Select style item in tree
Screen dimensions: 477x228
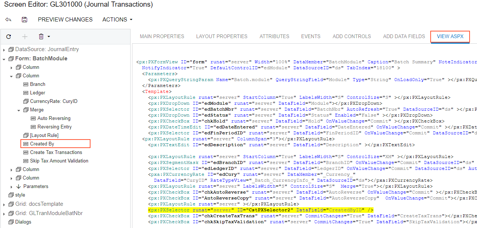20,195
